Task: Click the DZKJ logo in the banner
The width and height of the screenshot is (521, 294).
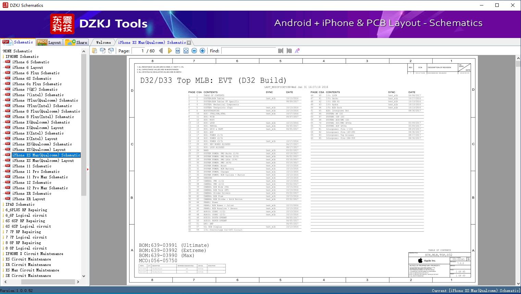Action: [x=62, y=24]
